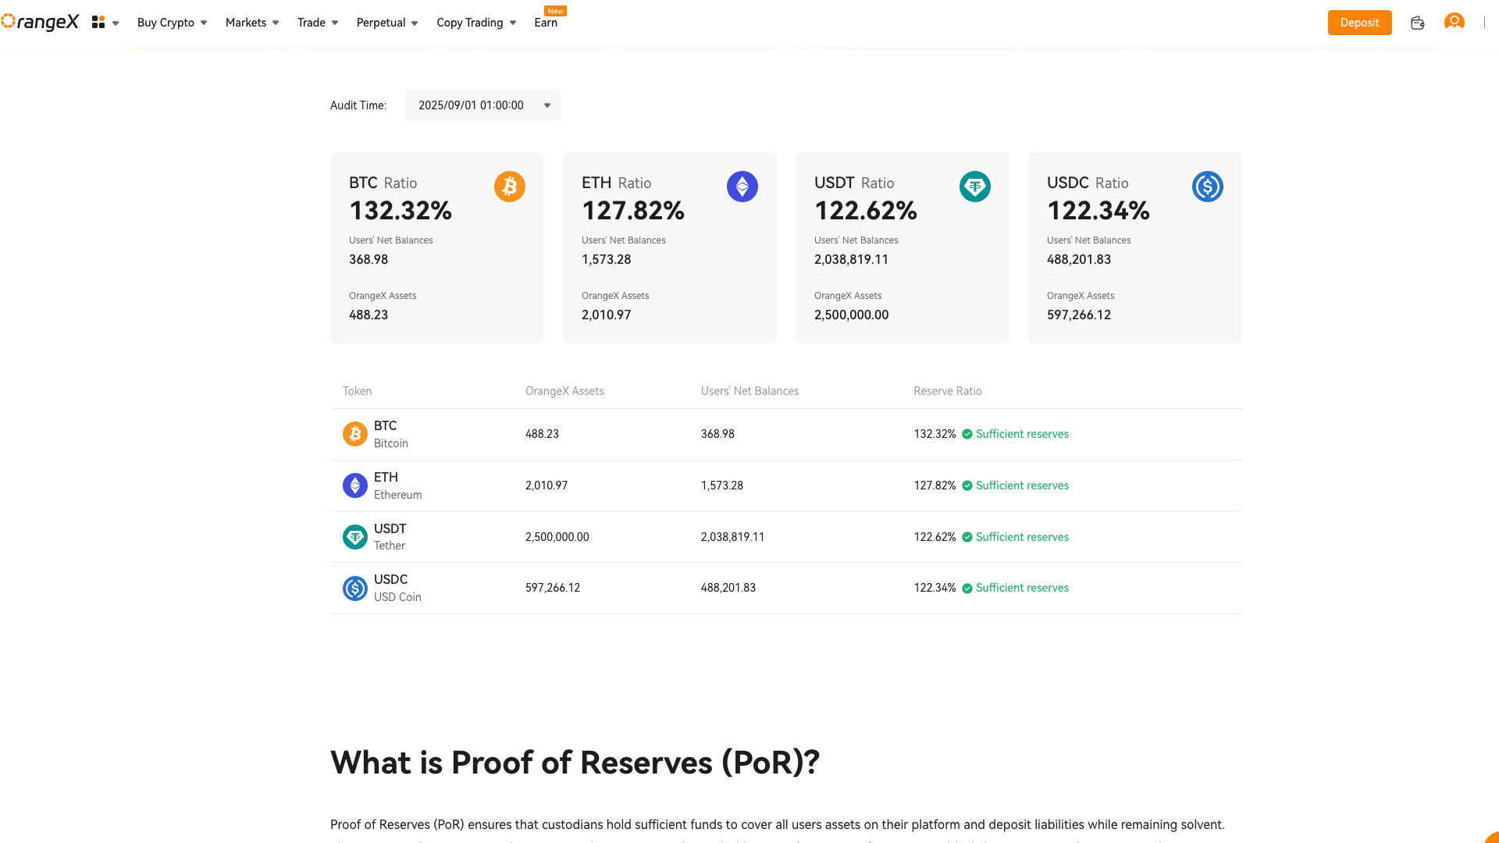Click green check icon in ETH row
The image size is (1499, 843).
coord(967,486)
